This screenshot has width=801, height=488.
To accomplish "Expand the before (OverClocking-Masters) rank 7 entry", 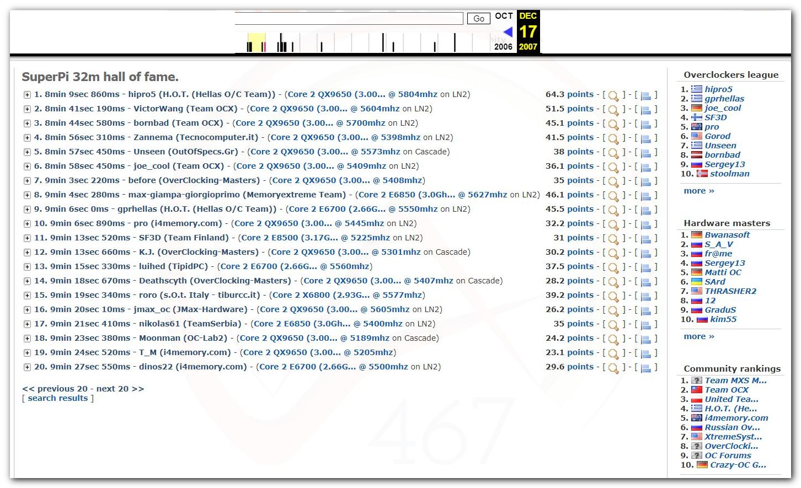I will 26,181.
